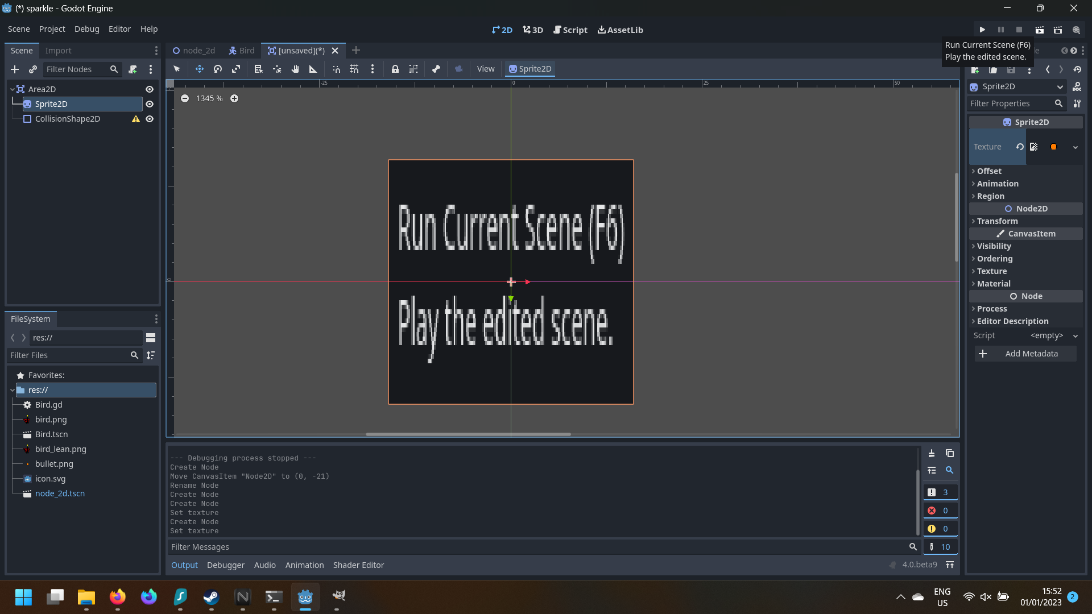Hide the Sprite2D node in the scene tree

pos(149,103)
